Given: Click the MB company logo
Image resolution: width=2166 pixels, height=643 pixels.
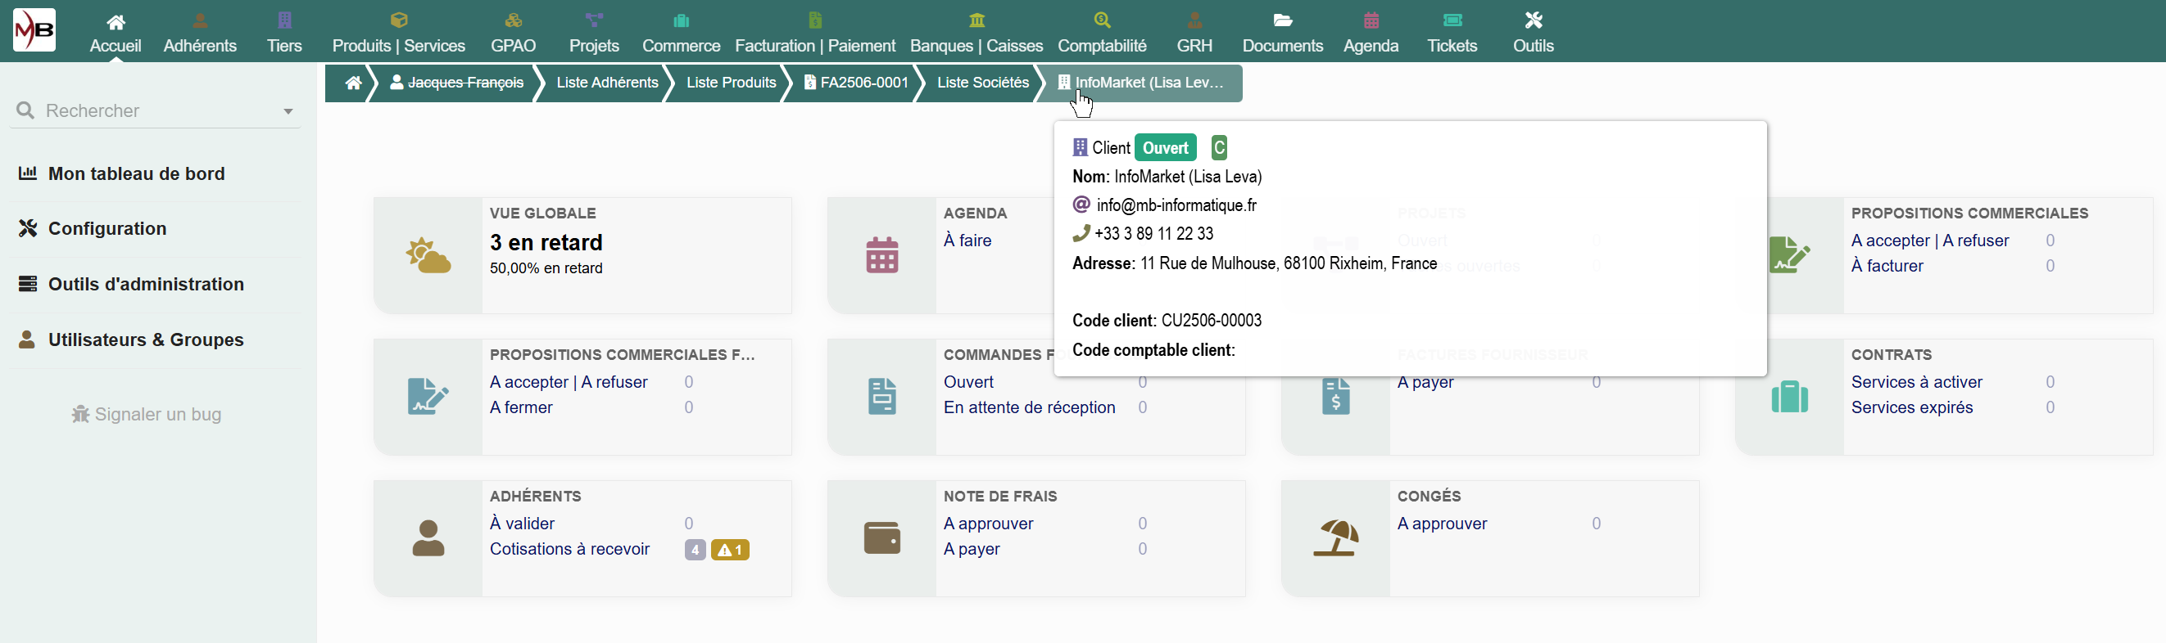Looking at the screenshot, I should pyautogui.click(x=34, y=30).
